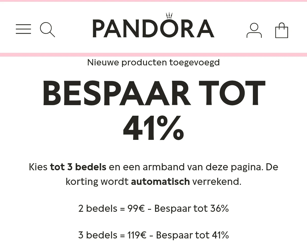View the shopping bag
This screenshot has height=248, width=307.
[282, 30]
